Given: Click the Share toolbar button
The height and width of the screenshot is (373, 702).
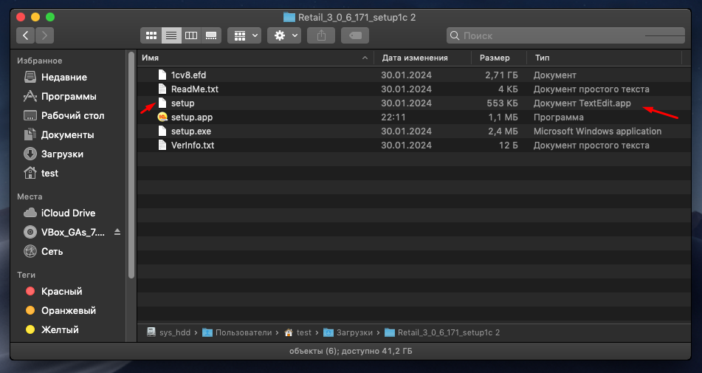Looking at the screenshot, I should (x=321, y=35).
